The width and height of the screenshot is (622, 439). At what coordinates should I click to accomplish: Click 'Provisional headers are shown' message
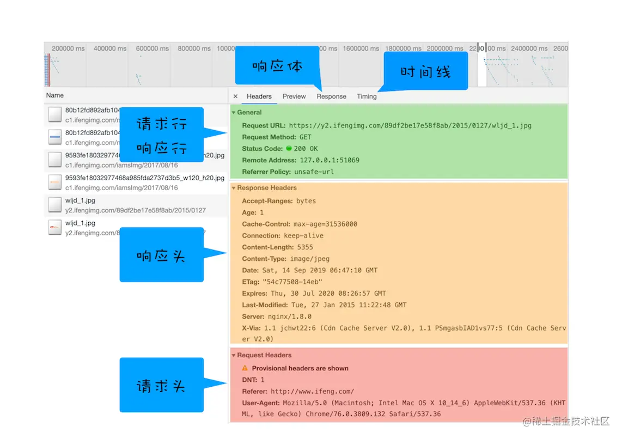[300, 368]
